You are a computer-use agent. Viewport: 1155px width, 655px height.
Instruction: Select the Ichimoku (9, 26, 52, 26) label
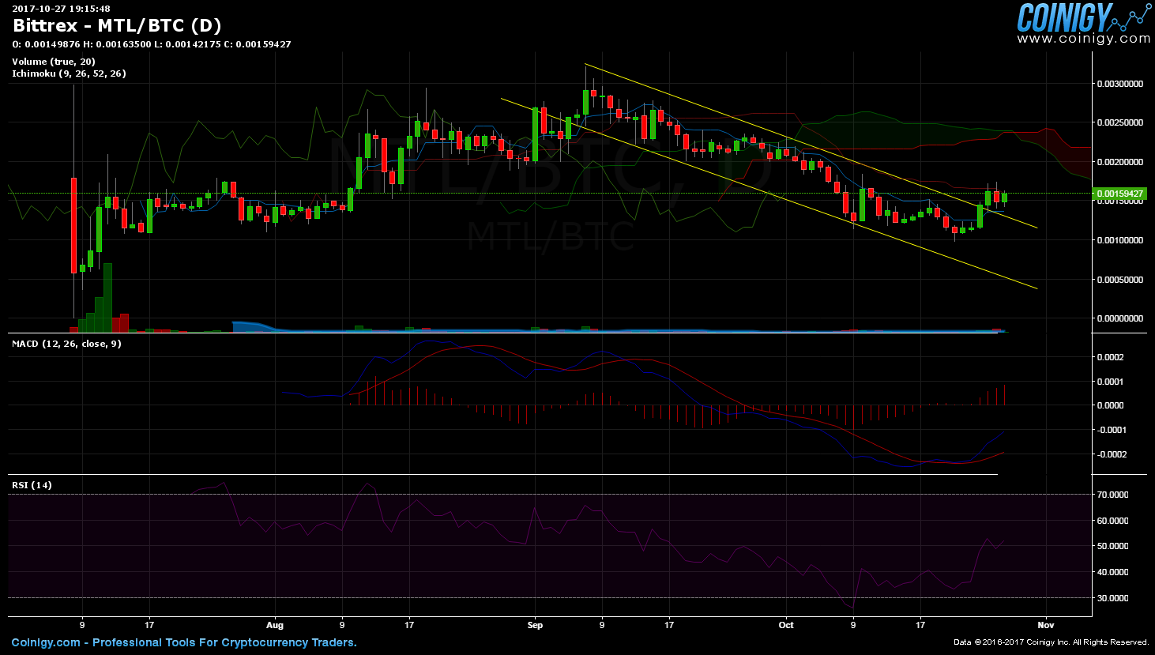pos(69,73)
